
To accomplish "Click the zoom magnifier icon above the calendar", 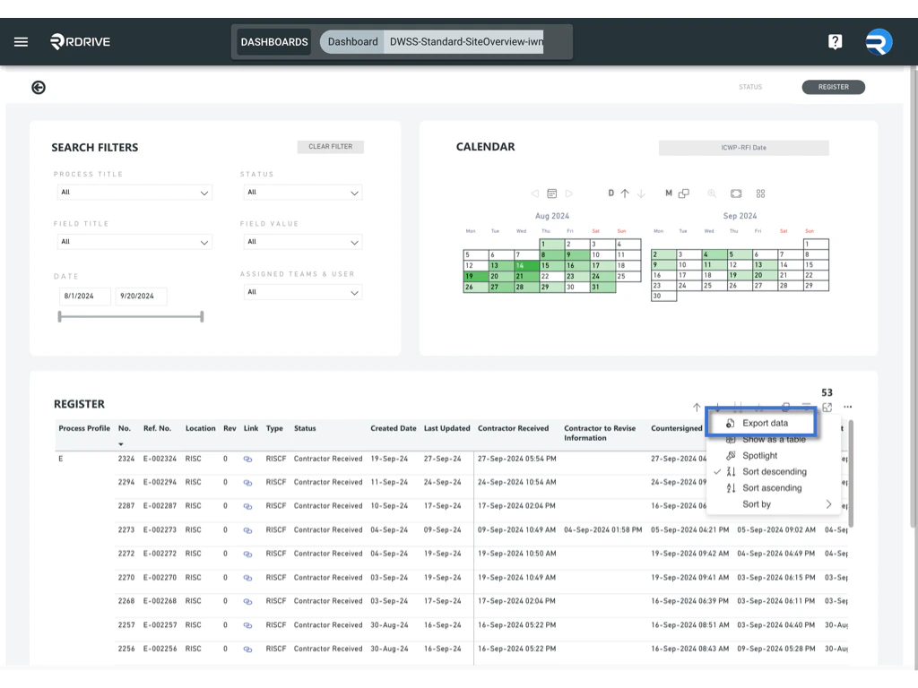I will point(712,193).
